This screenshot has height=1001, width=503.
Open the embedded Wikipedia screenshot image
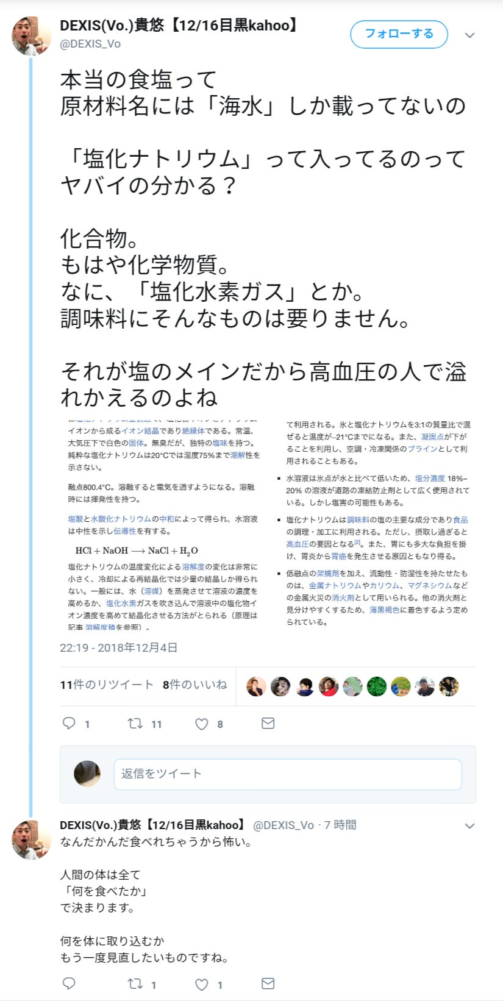pos(268,525)
